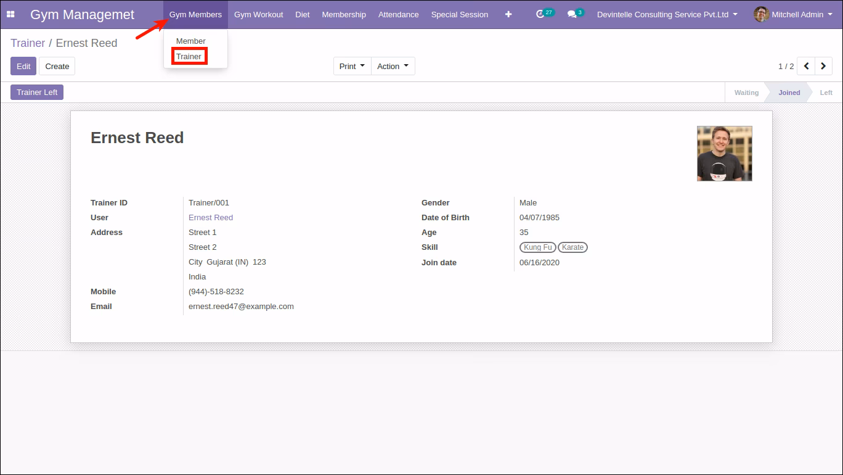
Task: Expand the Print dropdown
Action: click(352, 66)
